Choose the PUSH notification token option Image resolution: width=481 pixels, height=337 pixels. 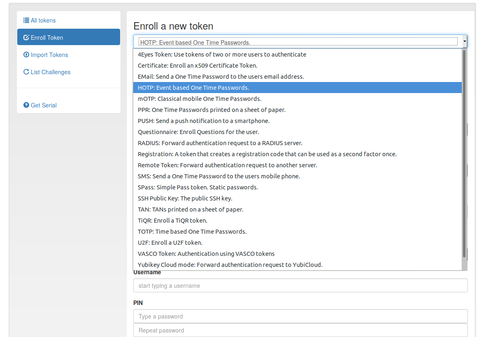tap(298, 121)
